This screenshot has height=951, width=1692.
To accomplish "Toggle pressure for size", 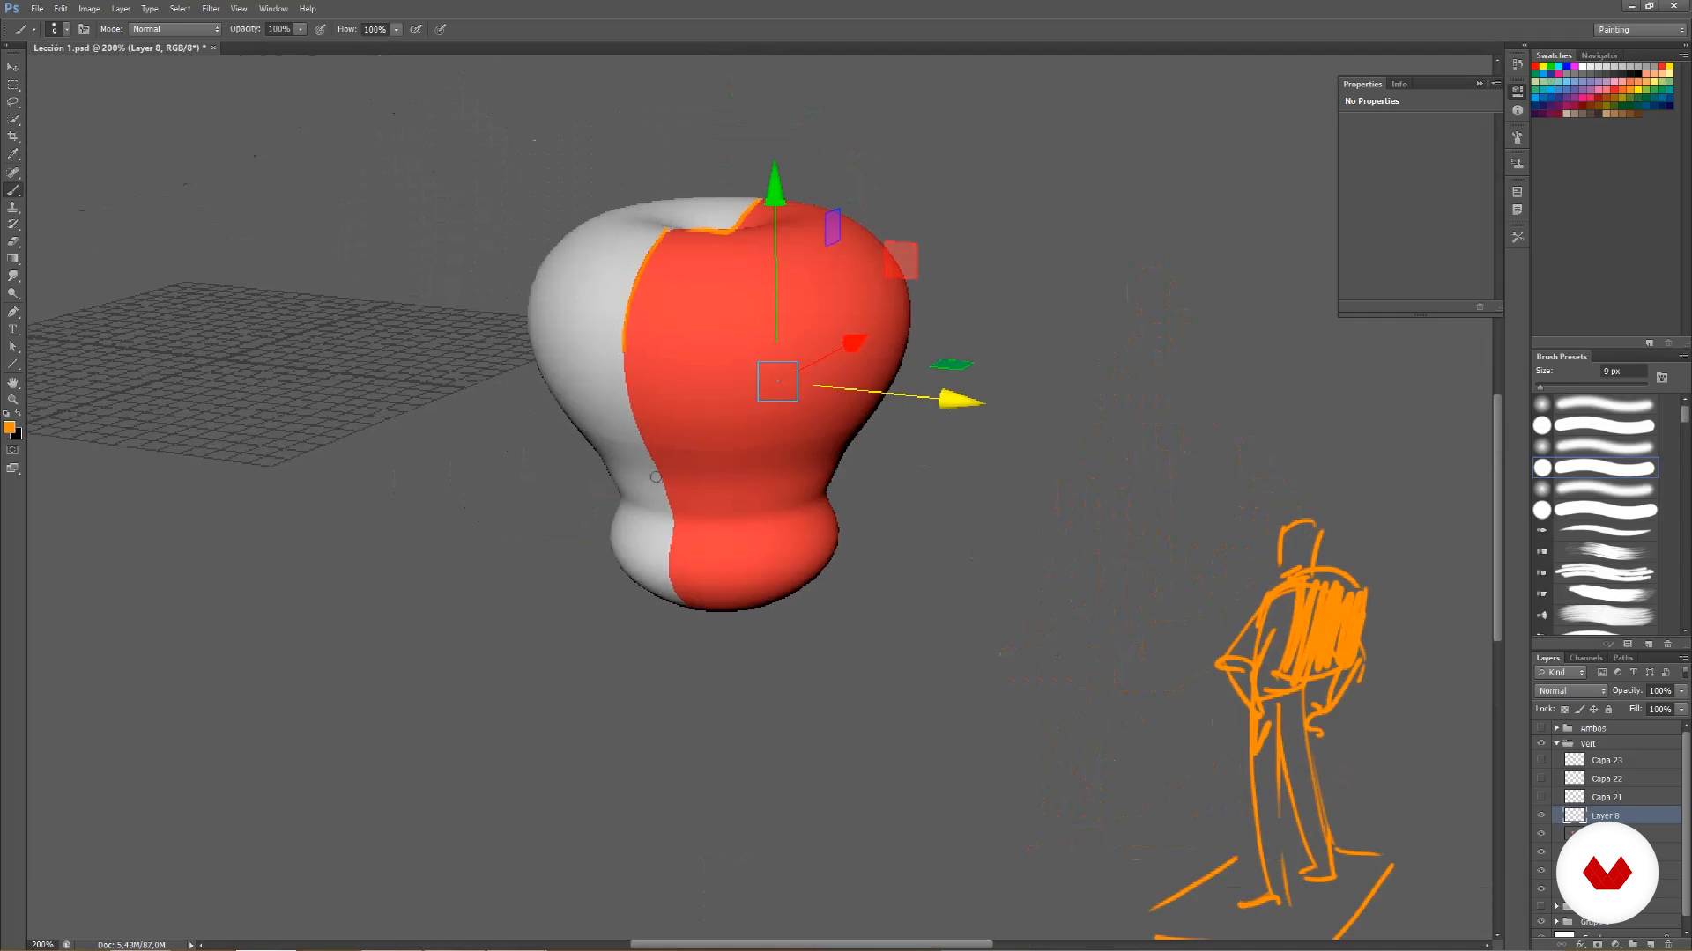I will [x=441, y=29].
